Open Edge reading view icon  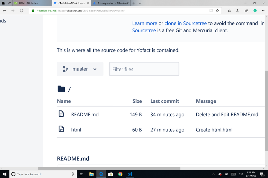[211, 11]
